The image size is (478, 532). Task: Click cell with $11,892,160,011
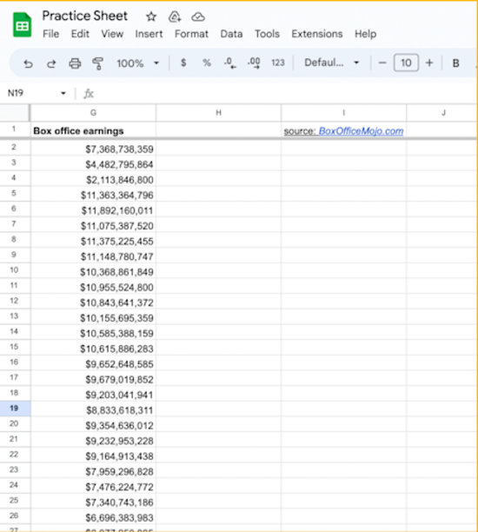point(93,210)
